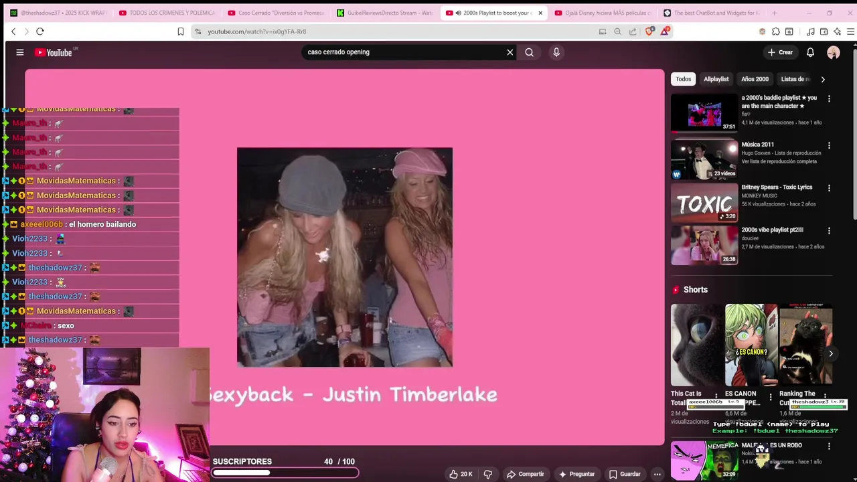
Task: Open the YouTube guide hamburger menu
Action: click(x=20, y=52)
